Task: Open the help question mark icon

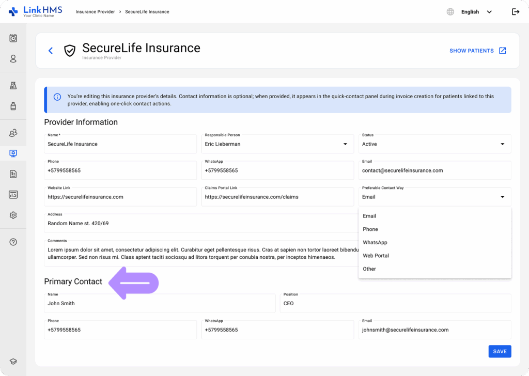Action: coord(13,242)
